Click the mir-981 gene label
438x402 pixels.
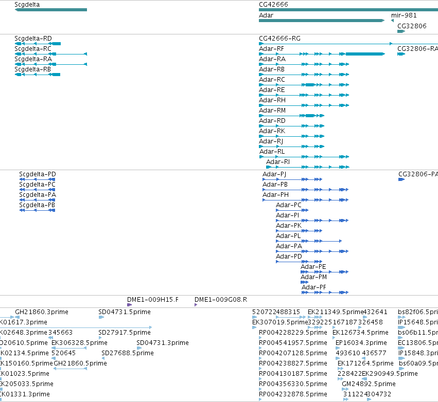(x=404, y=15)
